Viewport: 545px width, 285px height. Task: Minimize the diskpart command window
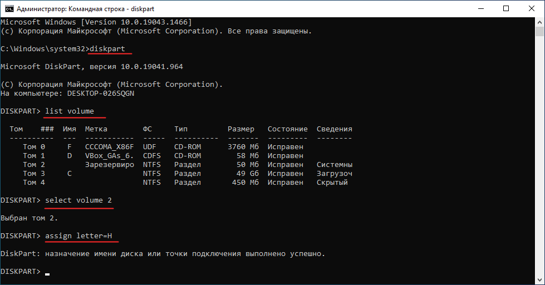coord(481,9)
